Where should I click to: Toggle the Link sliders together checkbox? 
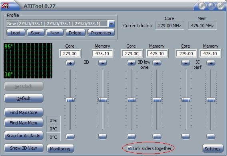[x=129, y=148]
